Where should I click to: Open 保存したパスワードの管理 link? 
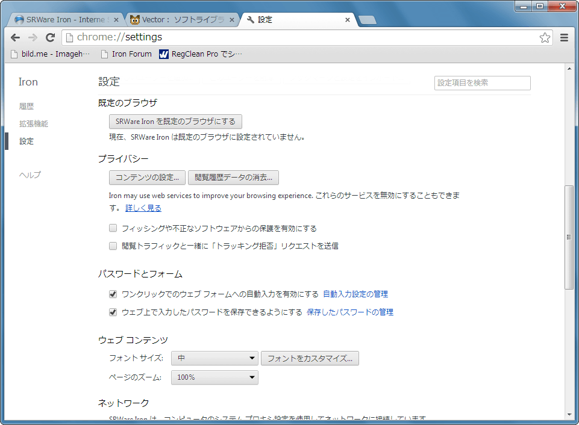coord(350,312)
